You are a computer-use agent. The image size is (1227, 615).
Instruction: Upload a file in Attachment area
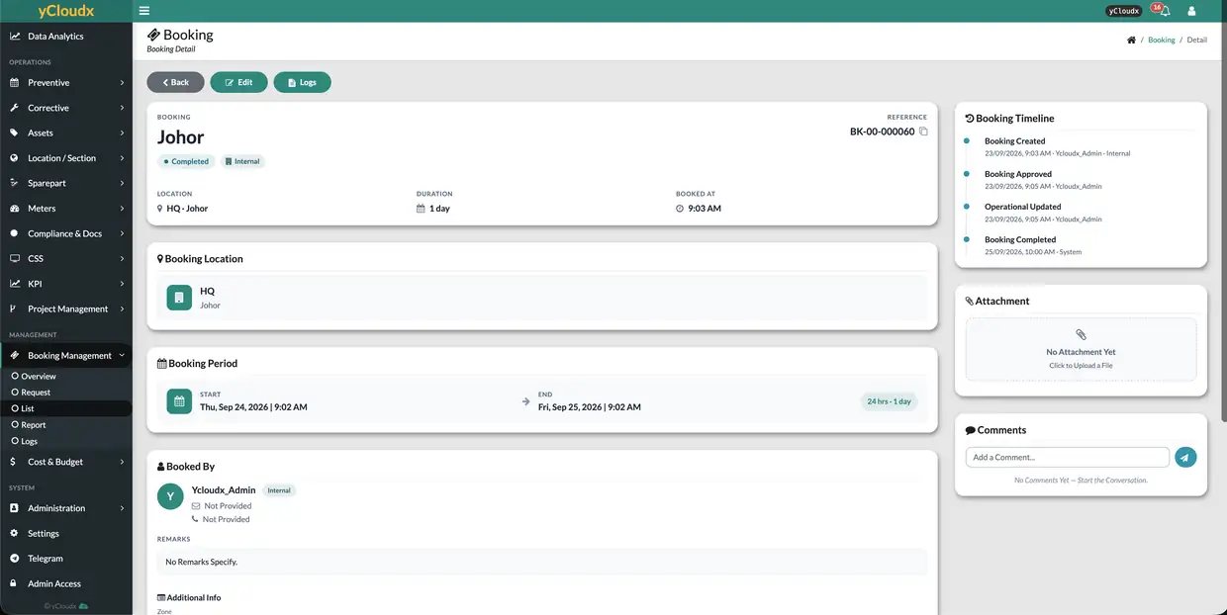tap(1081, 349)
